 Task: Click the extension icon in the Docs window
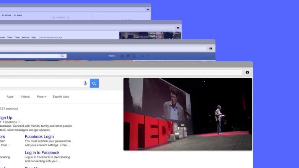pyautogui.click(x=178, y=28)
